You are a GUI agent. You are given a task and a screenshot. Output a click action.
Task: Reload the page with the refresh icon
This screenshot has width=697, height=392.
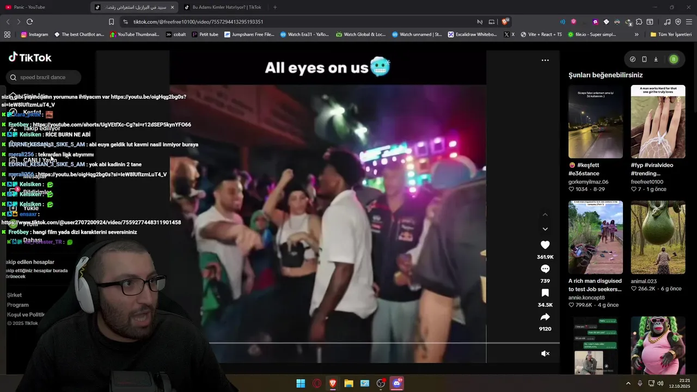click(x=29, y=22)
